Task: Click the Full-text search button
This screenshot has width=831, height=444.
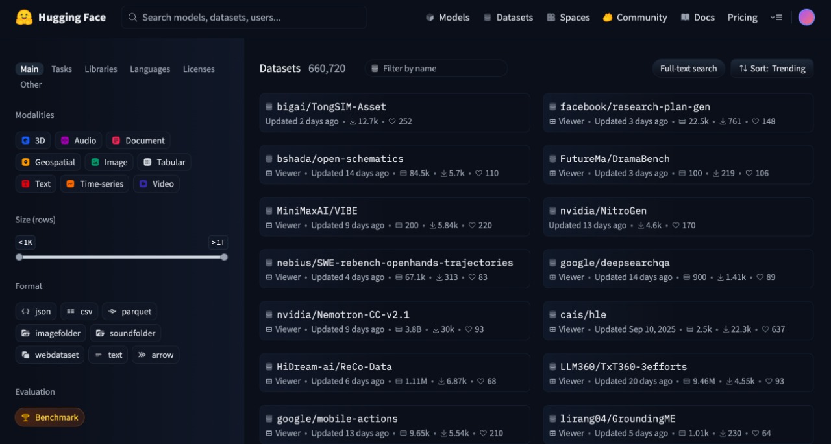Action: coord(688,69)
